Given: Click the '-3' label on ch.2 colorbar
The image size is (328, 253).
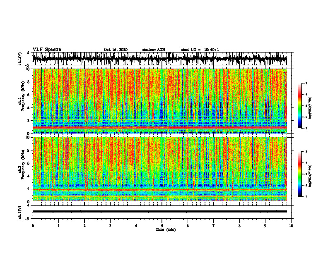Looking at the screenshot, I should point(305,152).
